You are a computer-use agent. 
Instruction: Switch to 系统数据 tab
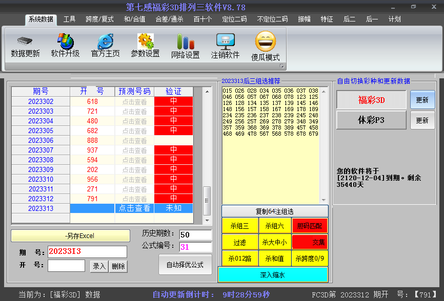(x=41, y=19)
